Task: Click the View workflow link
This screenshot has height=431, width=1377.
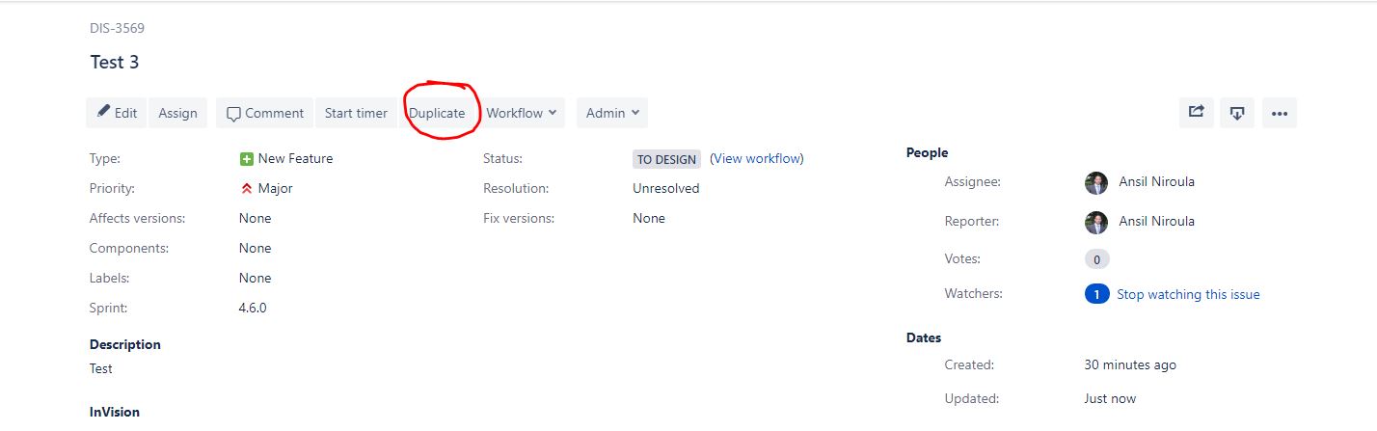Action: point(757,158)
